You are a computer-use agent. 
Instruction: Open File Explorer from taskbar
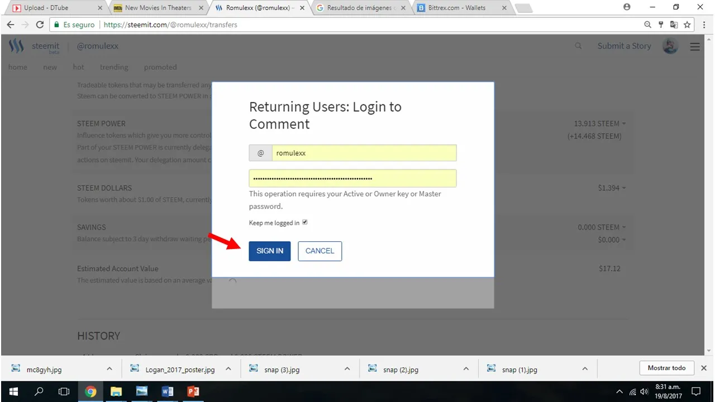116,391
